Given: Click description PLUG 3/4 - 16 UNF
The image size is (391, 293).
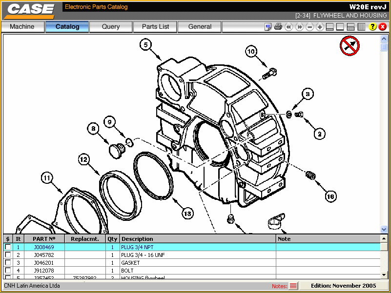Looking at the screenshot, I should [143, 255].
